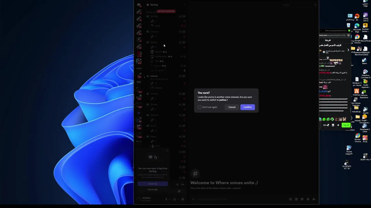This screenshot has height=208, width=371.
Task: Open Discord user settings gear
Action: coord(183,199)
